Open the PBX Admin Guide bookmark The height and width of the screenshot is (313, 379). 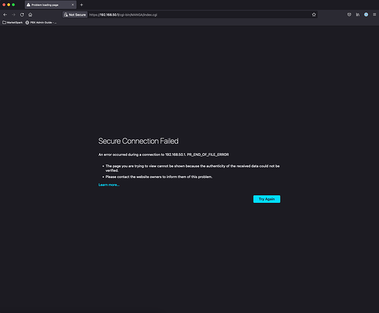tap(41, 23)
